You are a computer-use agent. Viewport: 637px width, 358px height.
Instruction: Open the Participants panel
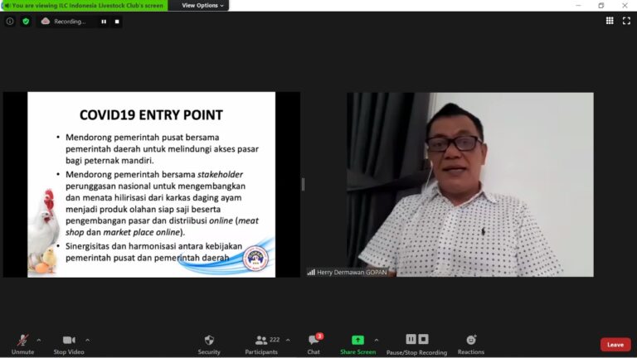point(261,341)
